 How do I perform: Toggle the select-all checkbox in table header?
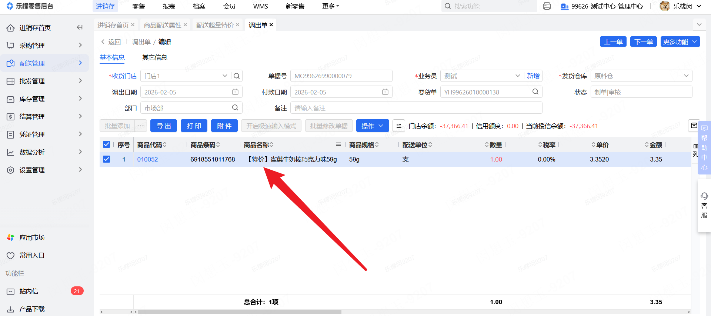tap(107, 144)
